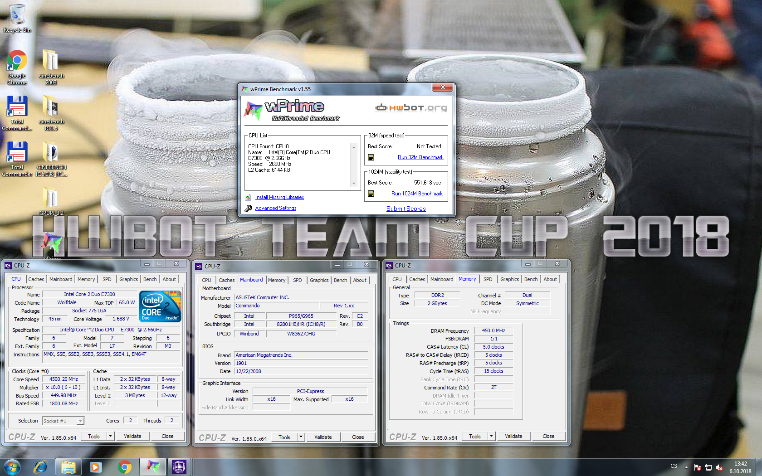Open Mainboard tab in right CPU-Z

click(x=442, y=279)
